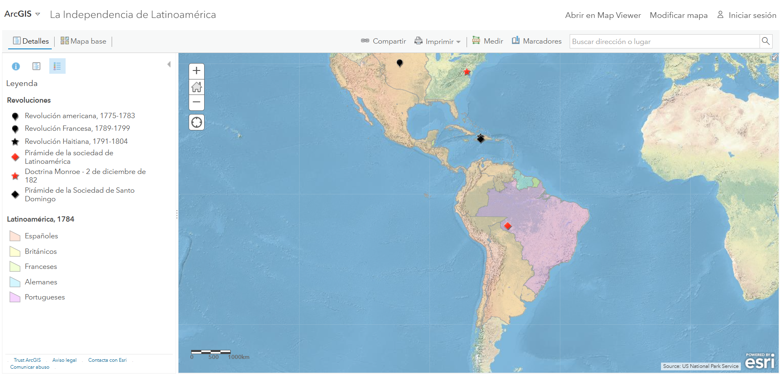The width and height of the screenshot is (782, 374).
Task: Select the Legend view icon
Action: click(57, 66)
